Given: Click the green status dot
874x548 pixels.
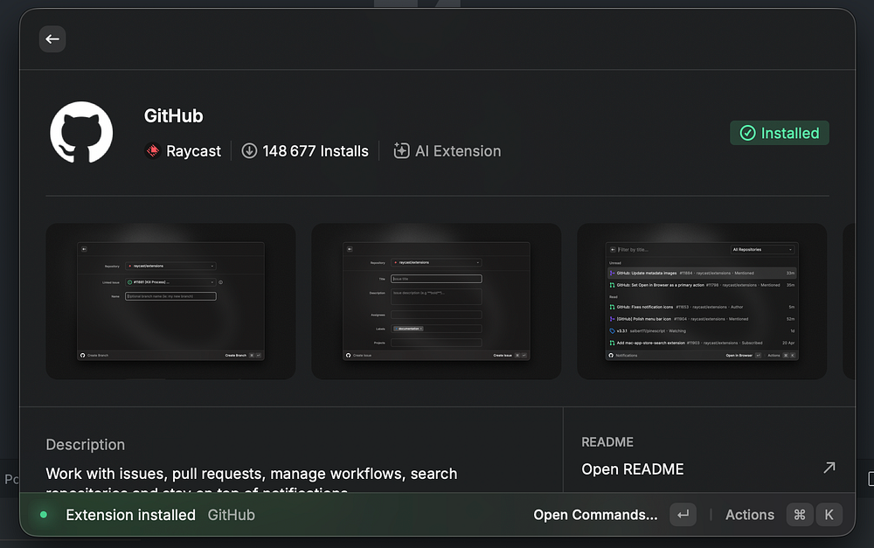Looking at the screenshot, I should 44,515.
